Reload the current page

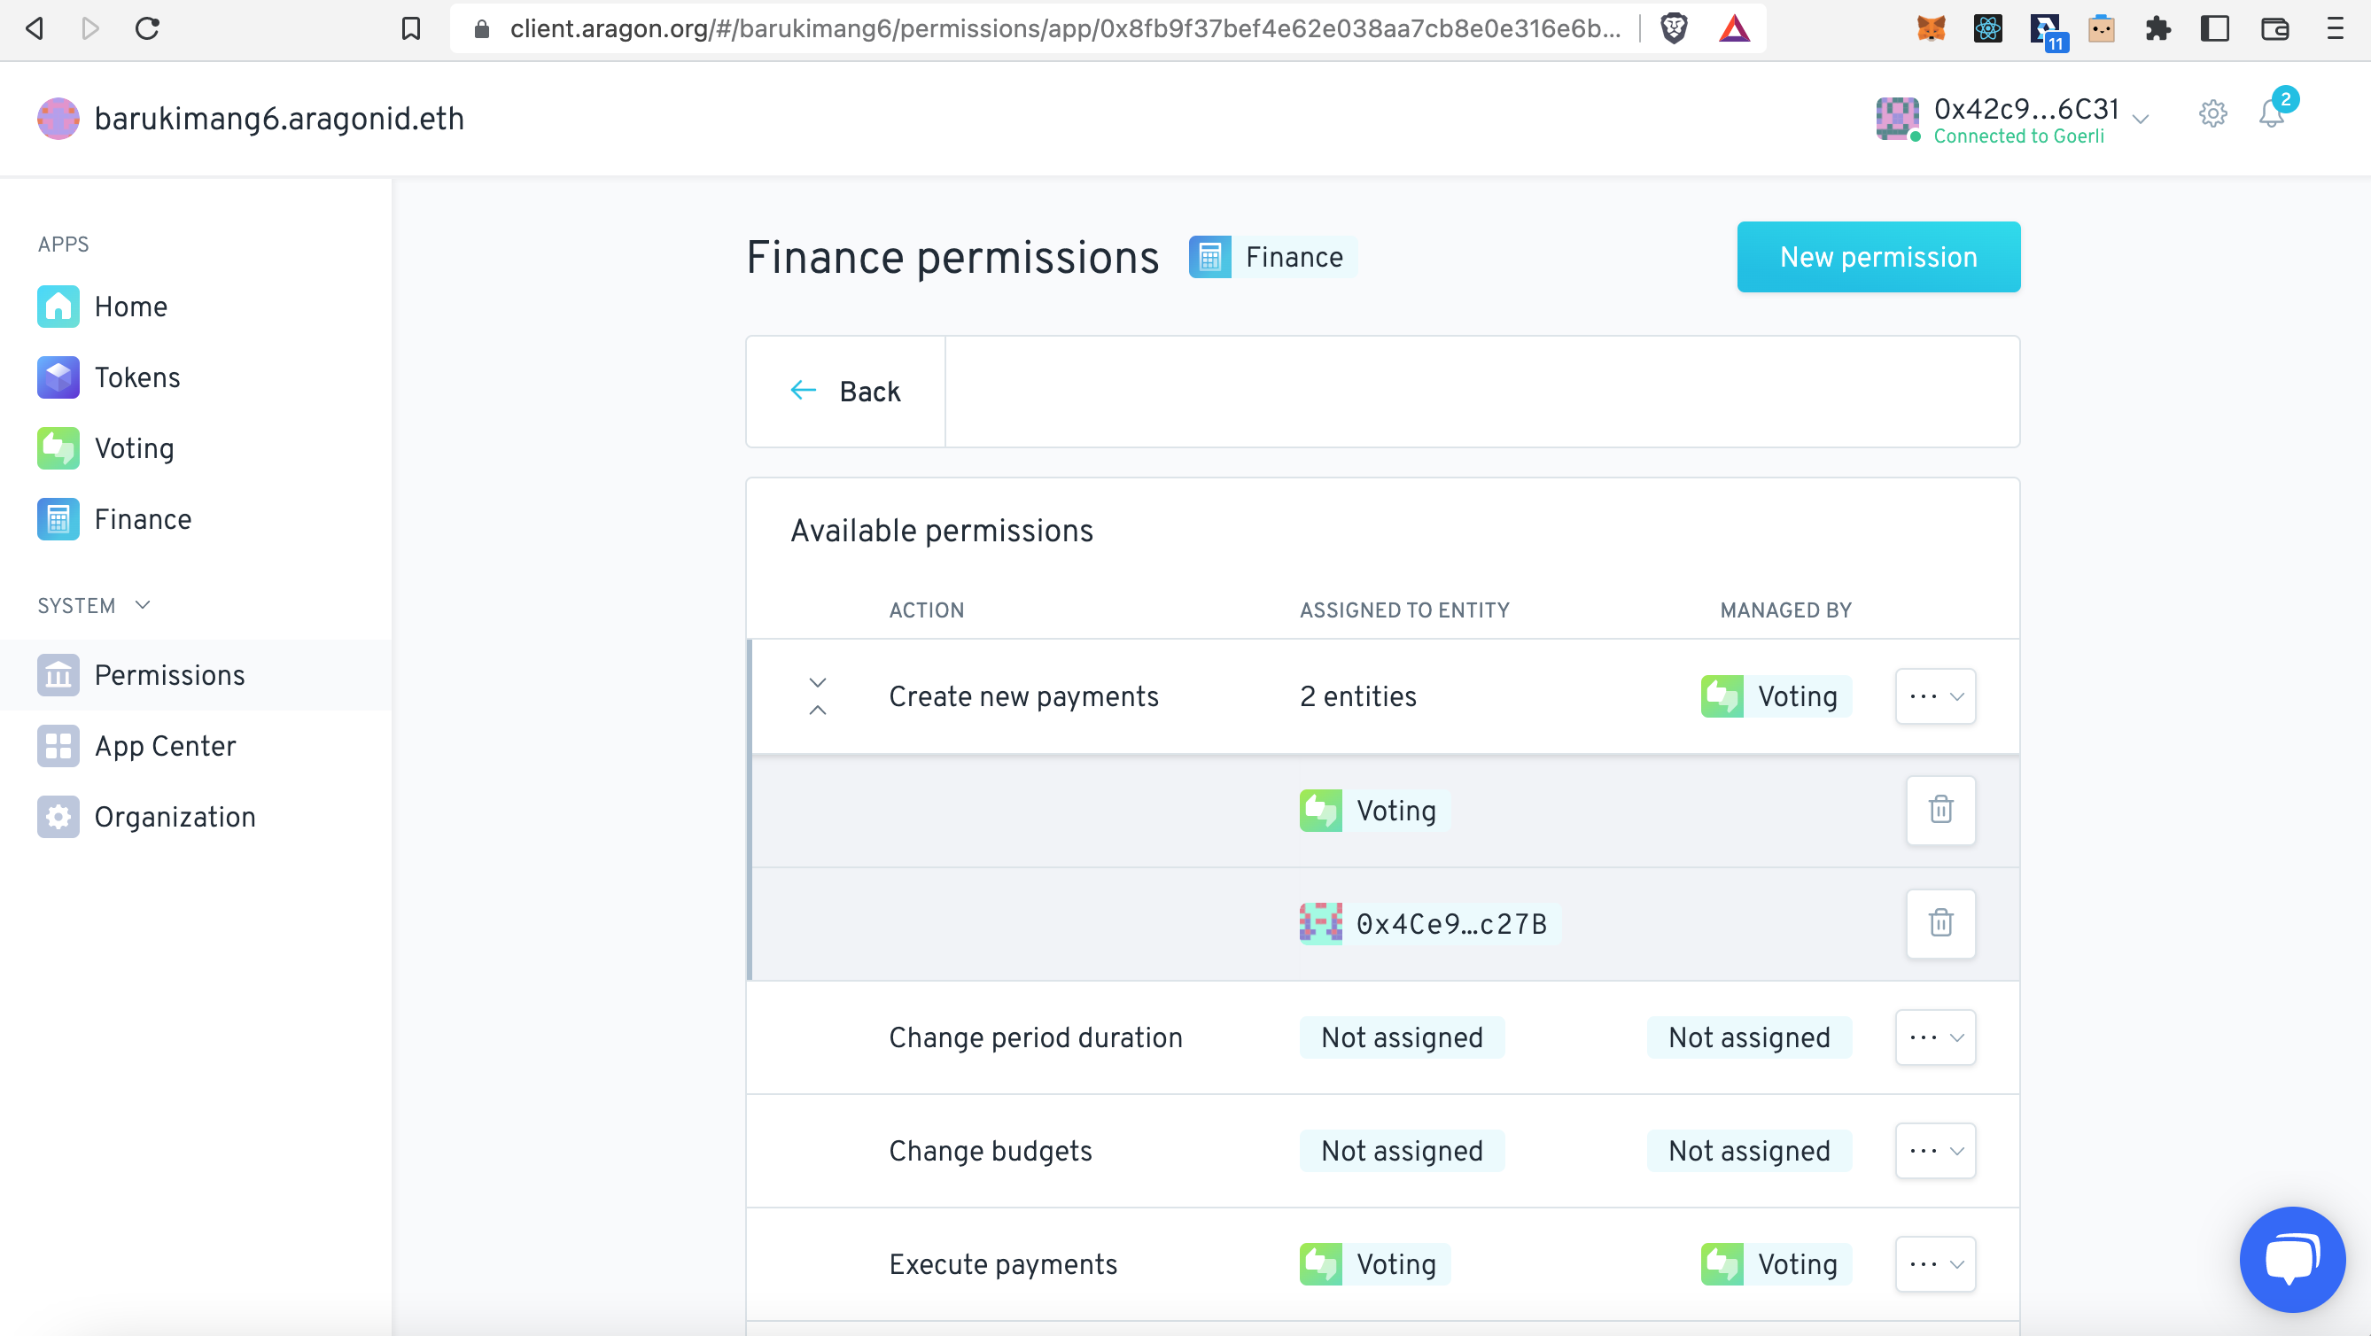[147, 28]
